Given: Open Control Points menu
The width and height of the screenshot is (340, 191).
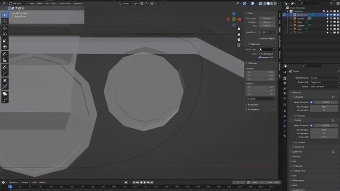Looking at the screenshot, I should click(65, 4).
